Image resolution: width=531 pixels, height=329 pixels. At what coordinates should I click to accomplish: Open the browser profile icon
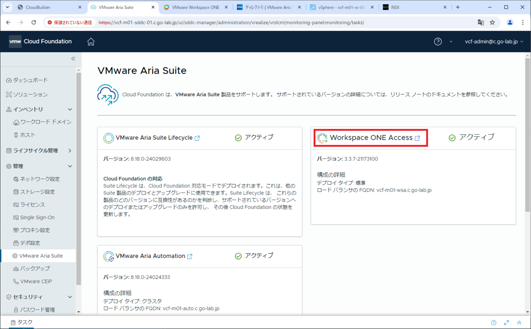click(x=510, y=22)
